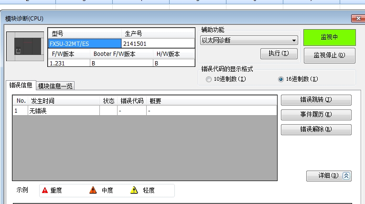Click the orange moderate error icon

coord(93,190)
